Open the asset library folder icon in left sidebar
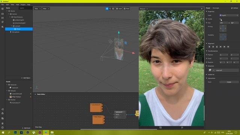Viewport: 240px width, 135px height. tap(3, 118)
